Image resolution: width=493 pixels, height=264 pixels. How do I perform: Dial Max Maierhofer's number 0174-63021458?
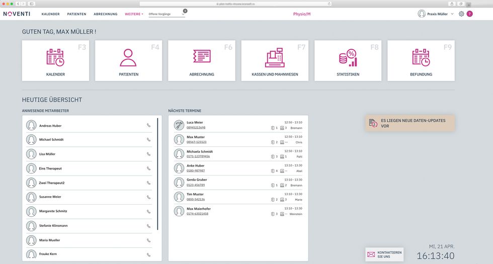click(x=197, y=214)
